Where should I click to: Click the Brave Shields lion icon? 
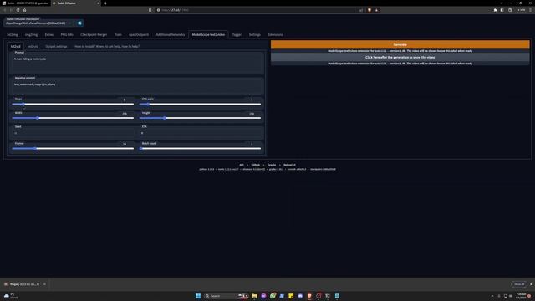369,10
